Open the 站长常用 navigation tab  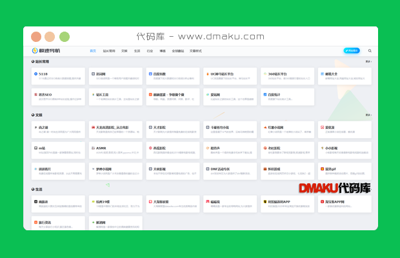pos(108,50)
